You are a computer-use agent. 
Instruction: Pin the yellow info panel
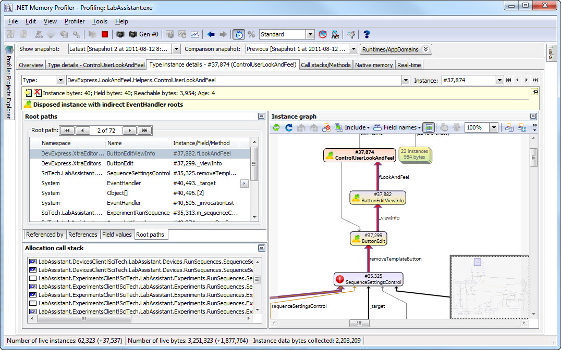click(534, 92)
